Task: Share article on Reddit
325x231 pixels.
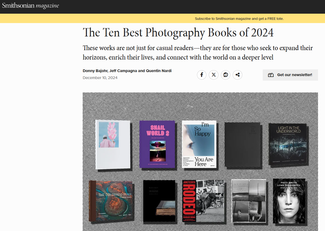Action: click(225, 75)
